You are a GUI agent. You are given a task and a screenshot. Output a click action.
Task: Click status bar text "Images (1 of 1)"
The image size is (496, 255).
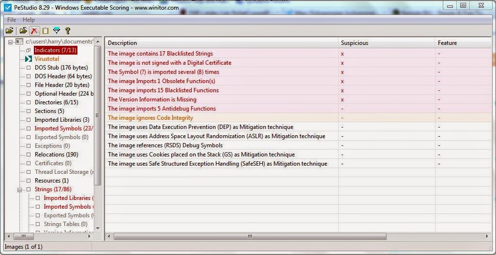[x=24, y=246]
